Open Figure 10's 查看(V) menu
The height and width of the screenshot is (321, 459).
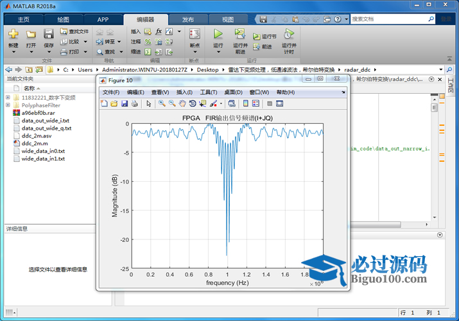160,92
